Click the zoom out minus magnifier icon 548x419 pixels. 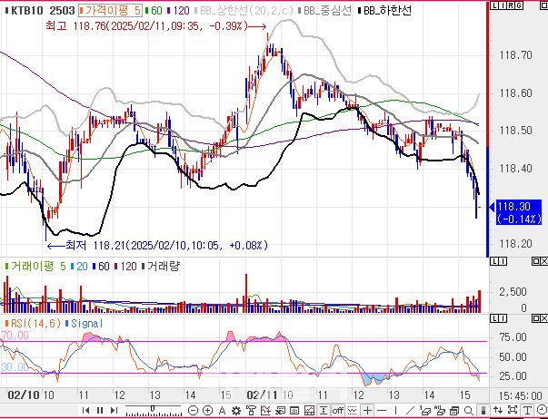click(193, 411)
